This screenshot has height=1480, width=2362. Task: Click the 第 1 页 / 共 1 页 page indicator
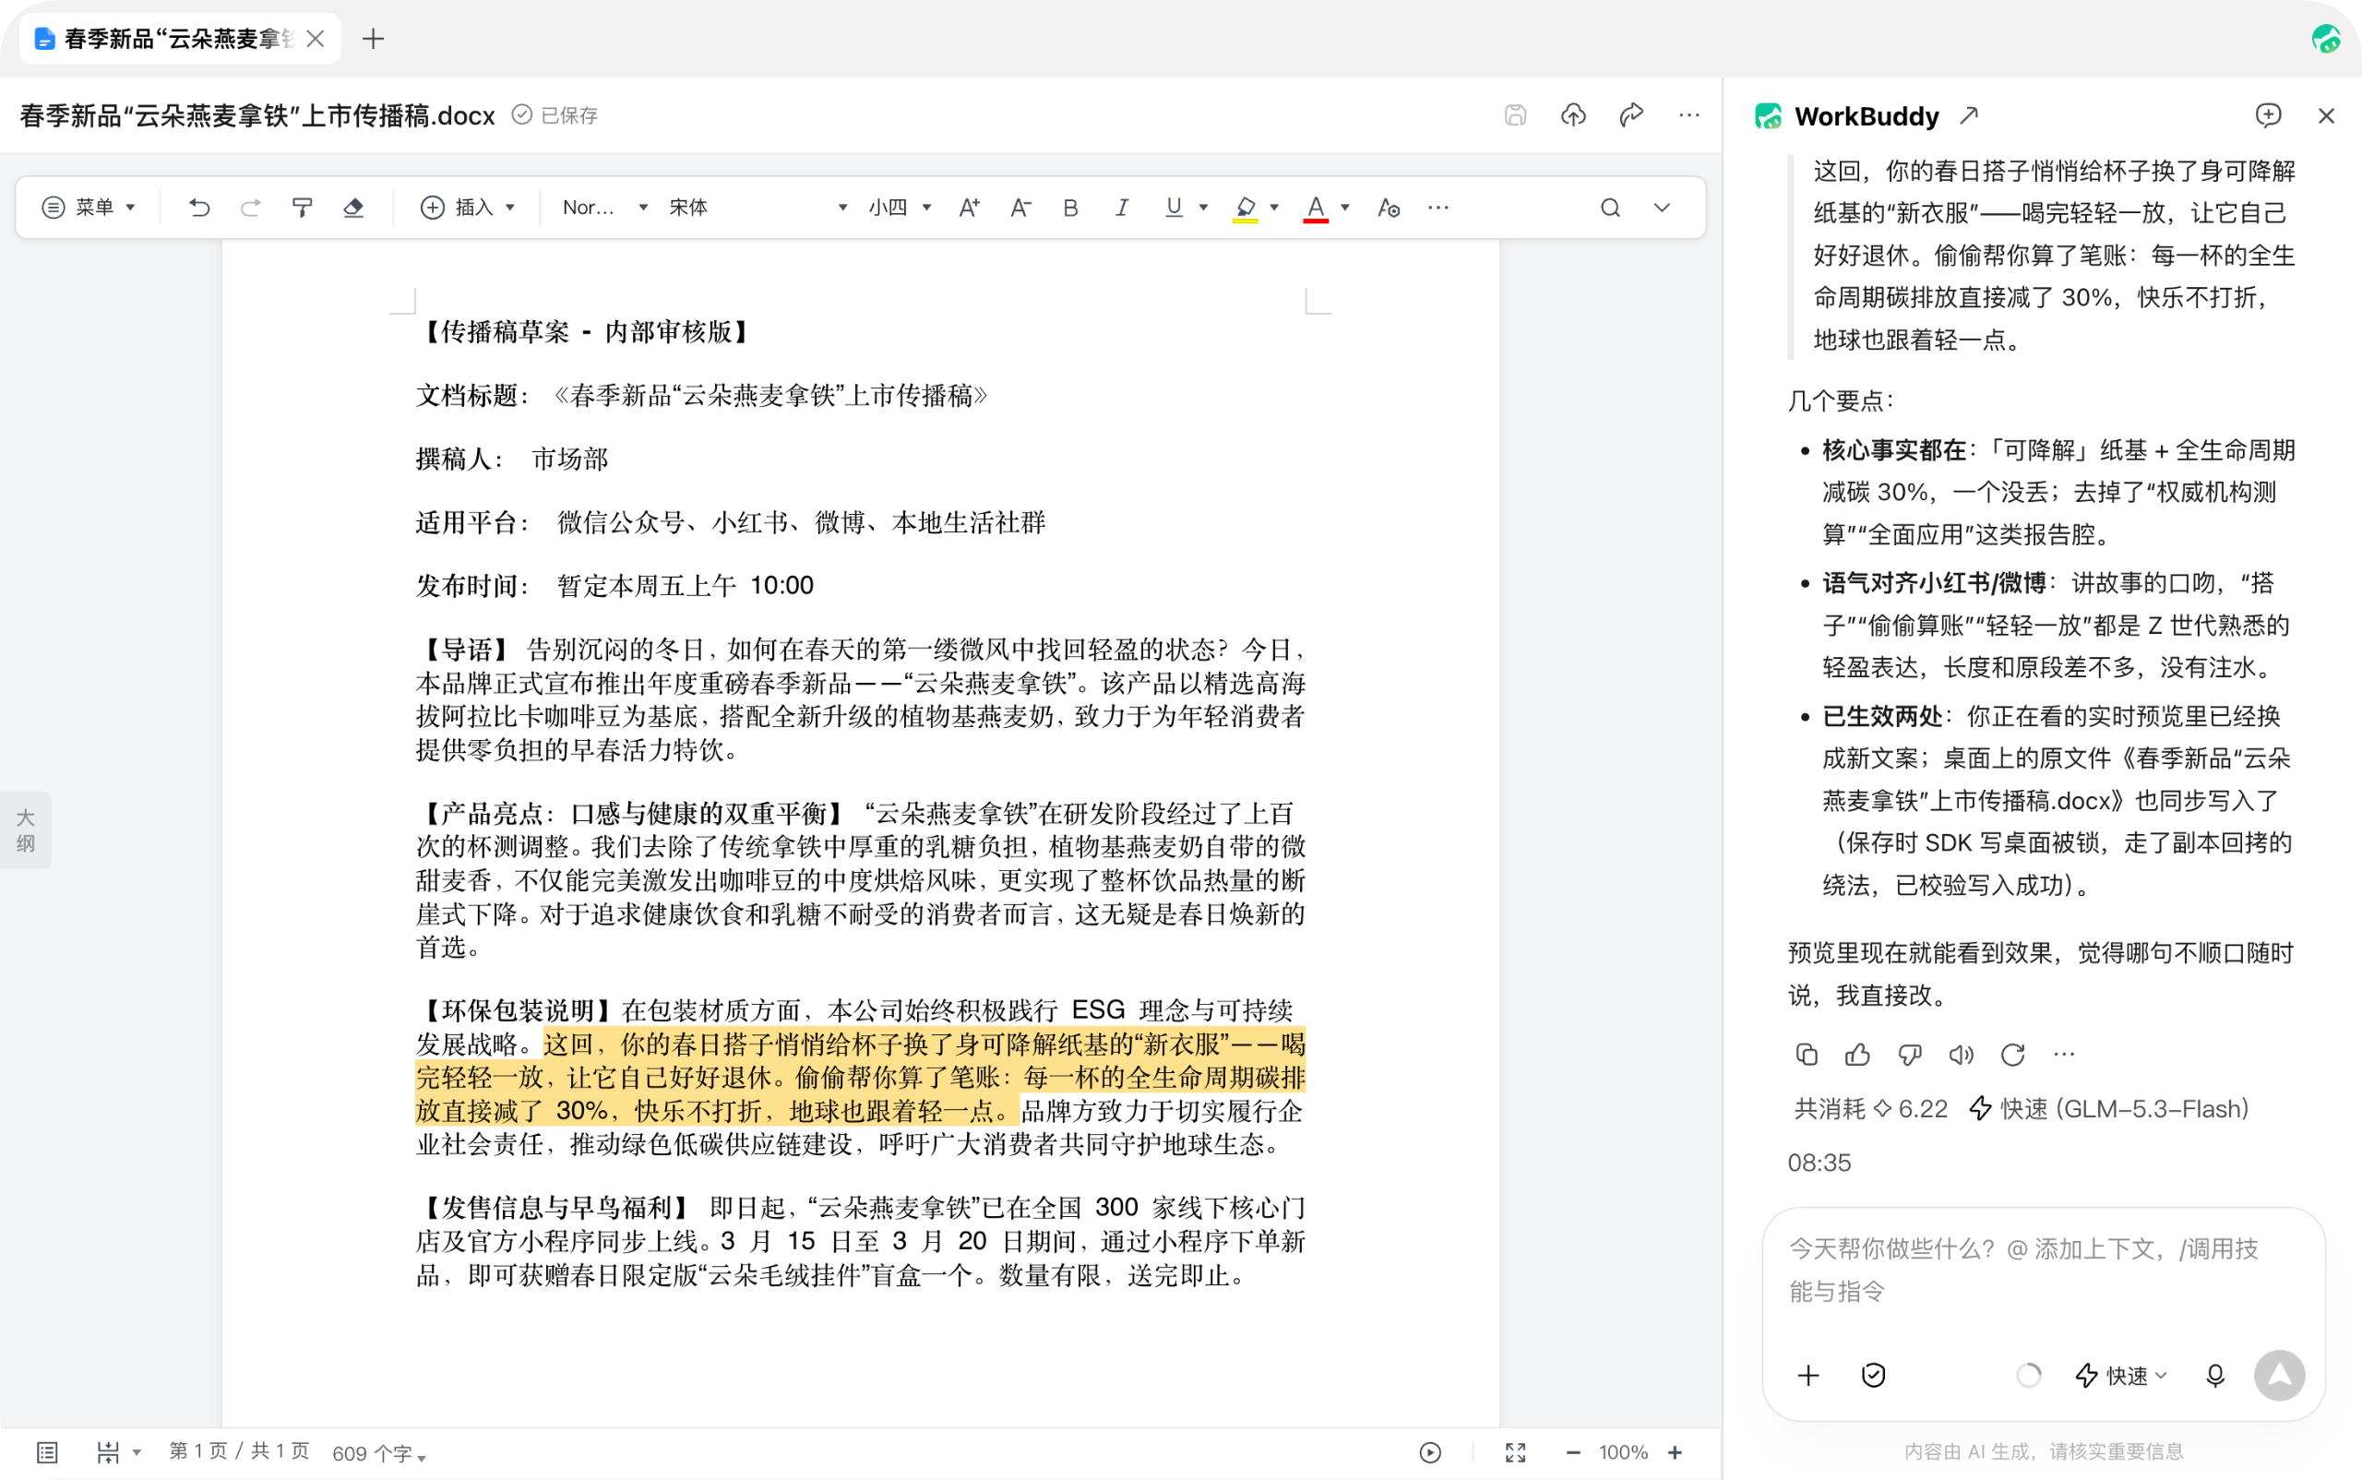(x=239, y=1451)
